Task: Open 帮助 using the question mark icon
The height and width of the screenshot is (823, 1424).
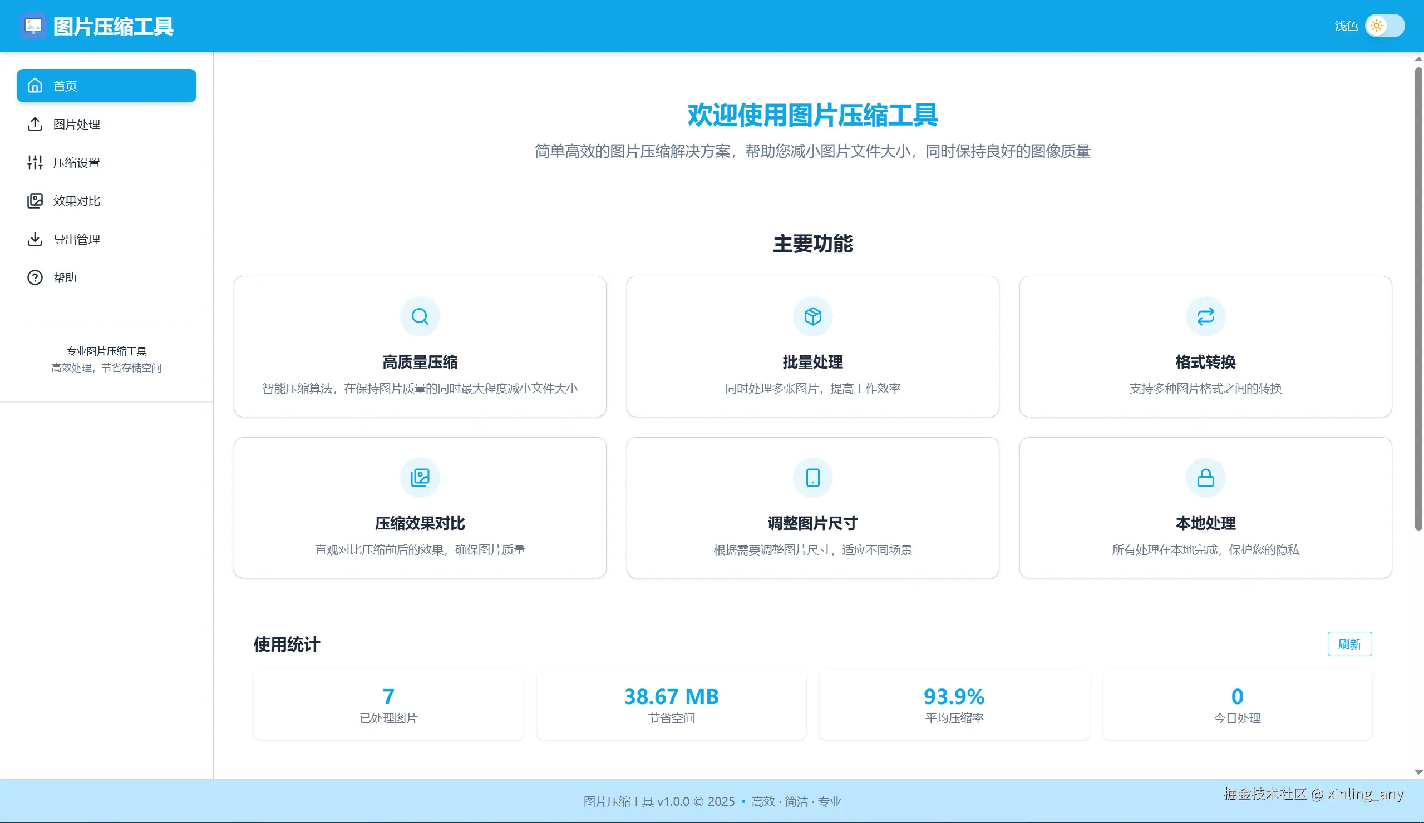Action: tap(35, 277)
